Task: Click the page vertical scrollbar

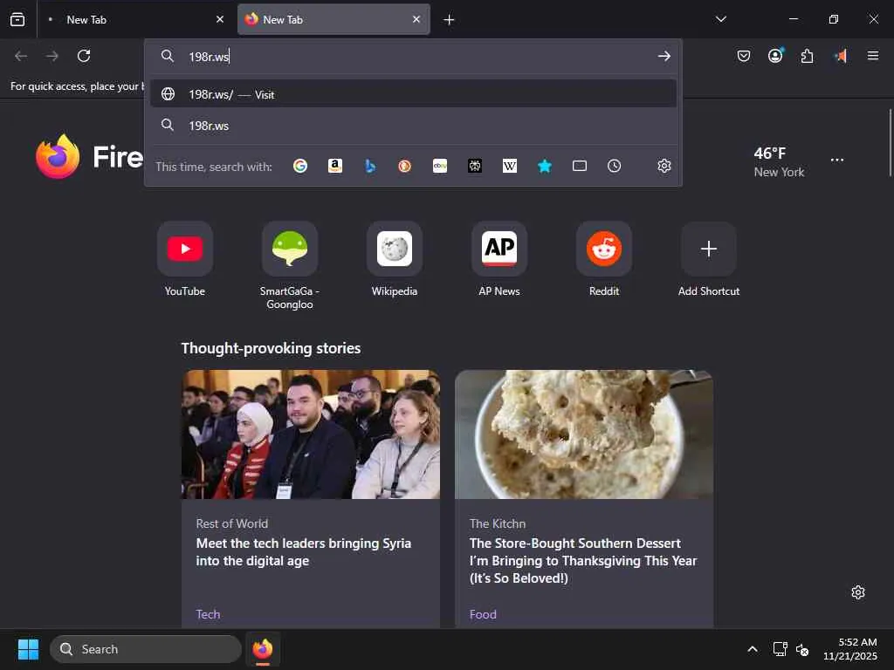Action: pyautogui.click(x=890, y=142)
